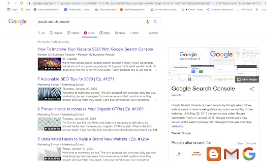Switch to the News tab
The width and height of the screenshot is (271, 162).
120,33
